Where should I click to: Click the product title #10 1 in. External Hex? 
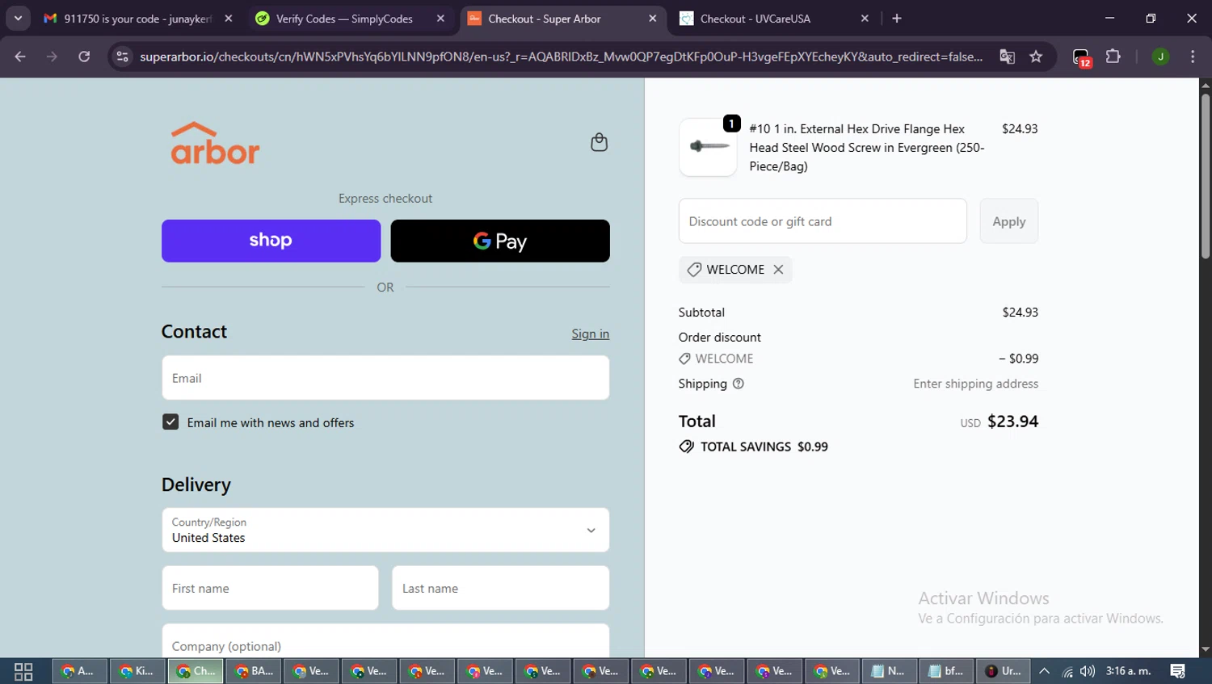tap(867, 148)
